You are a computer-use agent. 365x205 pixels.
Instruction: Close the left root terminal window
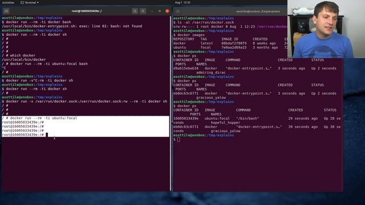pos(167,11)
